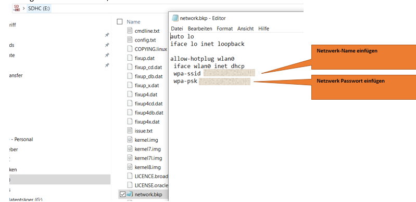Select the config.txt file icon

tap(130, 40)
